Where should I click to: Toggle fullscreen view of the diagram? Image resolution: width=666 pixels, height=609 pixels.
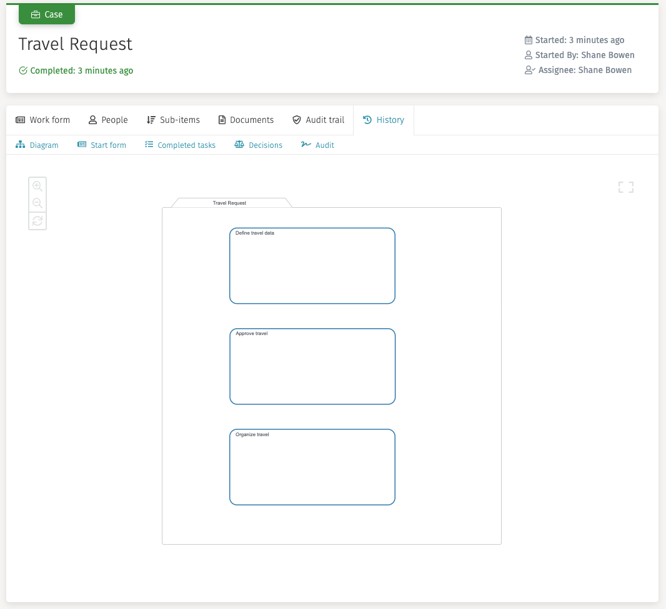coord(625,187)
